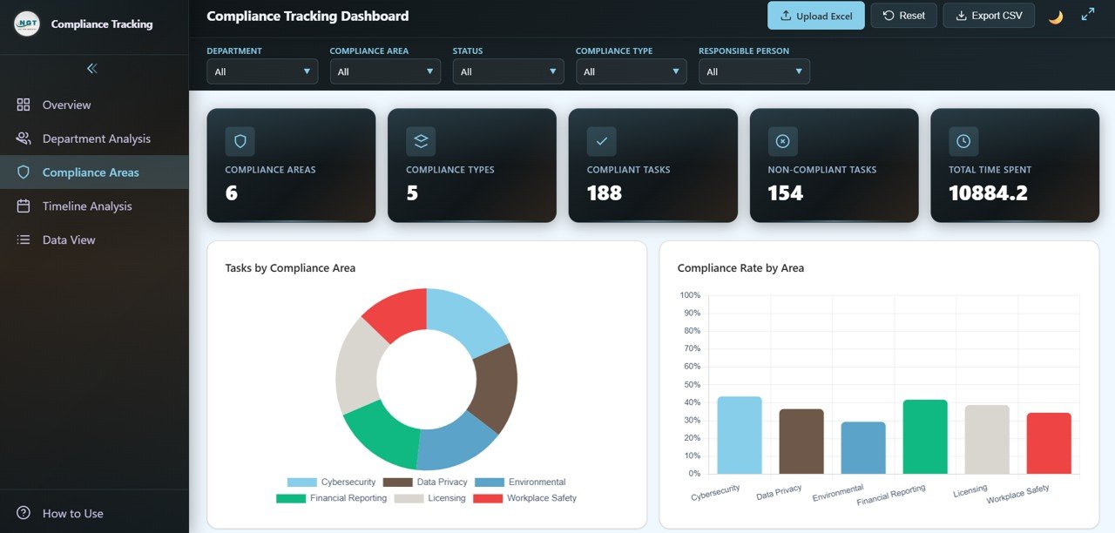The image size is (1115, 533).
Task: Toggle dark mode with the moon icon
Action: [1055, 17]
